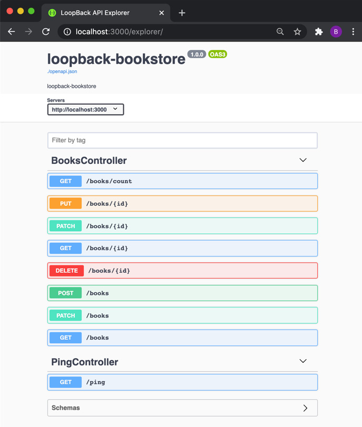Click the loopback-bookstore description text
The image size is (362, 427).
(x=72, y=86)
